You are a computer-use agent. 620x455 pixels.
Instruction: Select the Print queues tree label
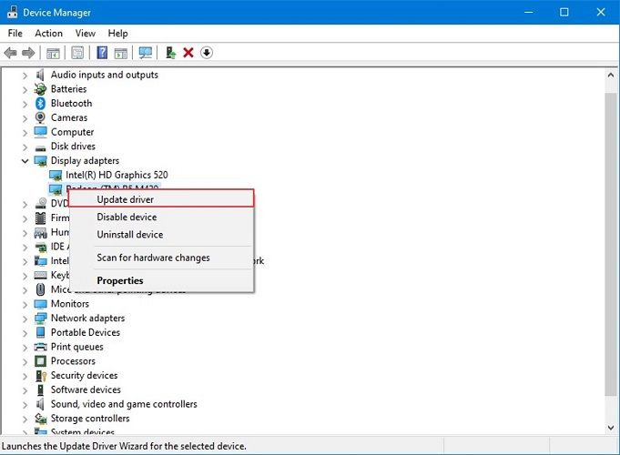[77, 347]
